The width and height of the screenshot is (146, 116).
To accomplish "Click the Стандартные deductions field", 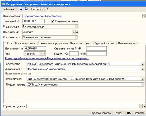I will click(x=84, y=79).
